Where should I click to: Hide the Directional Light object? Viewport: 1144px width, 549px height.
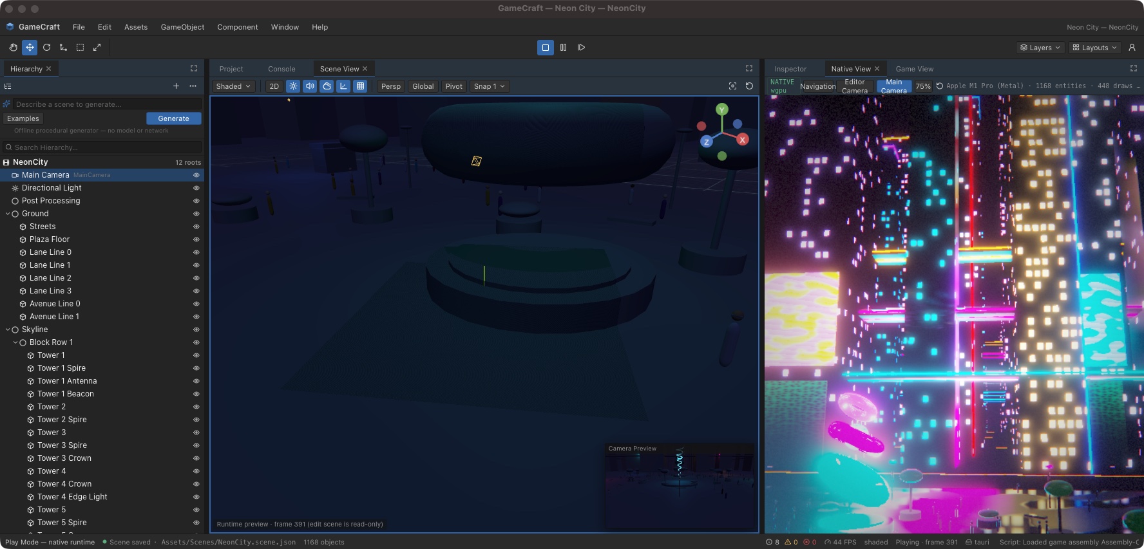pos(196,188)
